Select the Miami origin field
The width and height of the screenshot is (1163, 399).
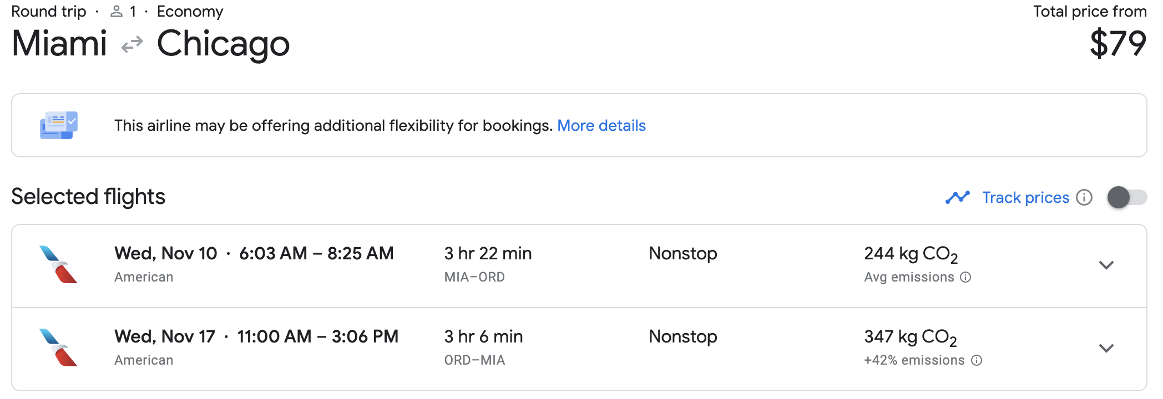(x=59, y=43)
